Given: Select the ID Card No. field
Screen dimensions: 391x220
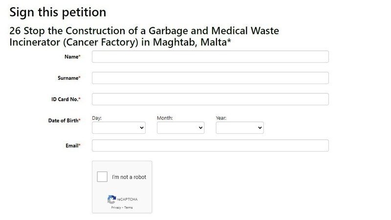Looking at the screenshot, I should (x=210, y=99).
